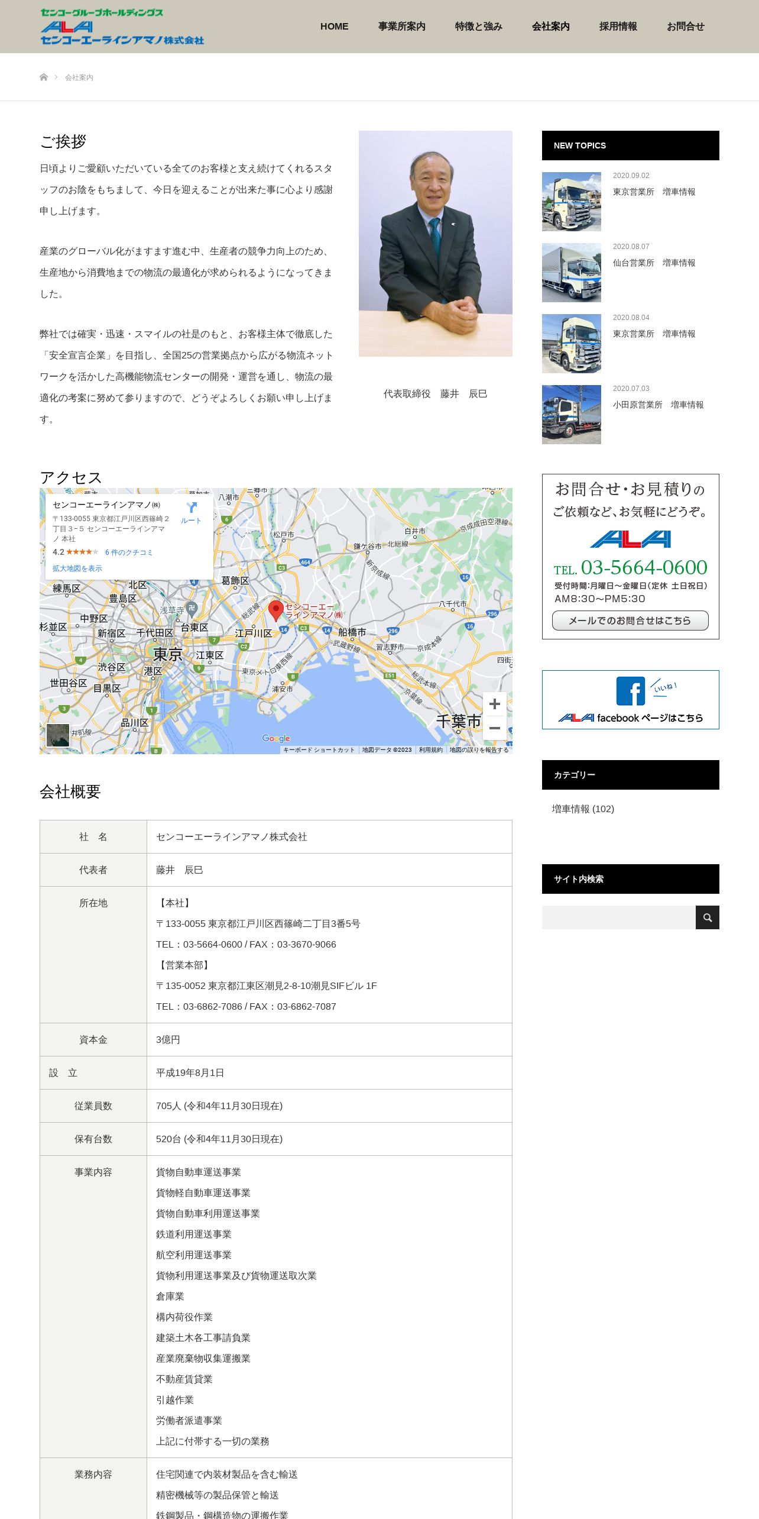Switch map to satellite view thumbnail
Viewport: 759px width, 1519px height.
[58, 735]
